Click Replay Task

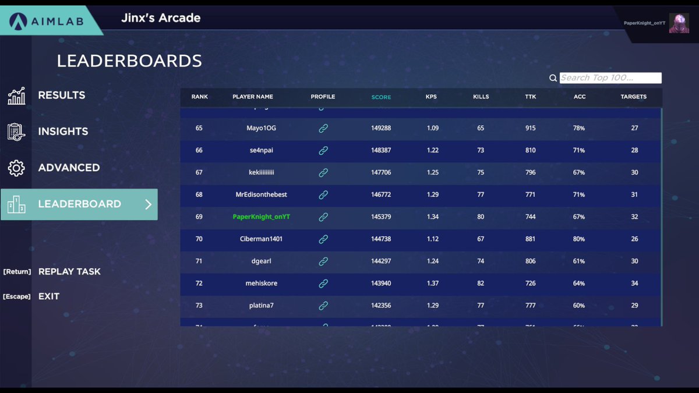[69, 271]
